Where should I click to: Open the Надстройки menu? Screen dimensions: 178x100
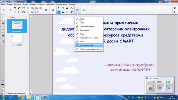[x=50, y=4]
